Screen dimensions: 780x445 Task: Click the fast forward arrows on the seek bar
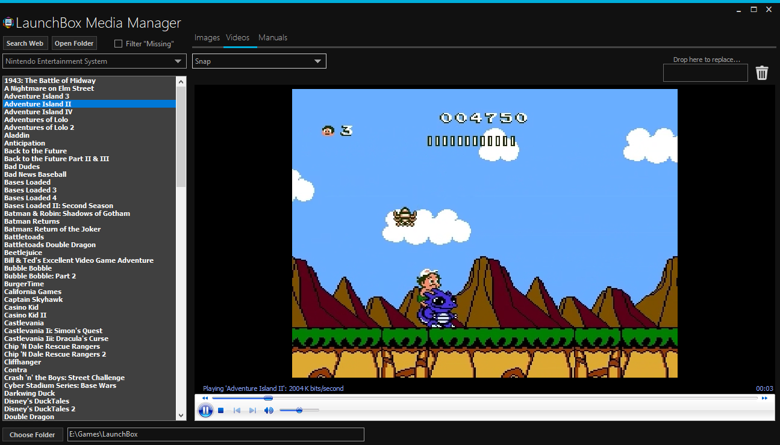pos(764,398)
